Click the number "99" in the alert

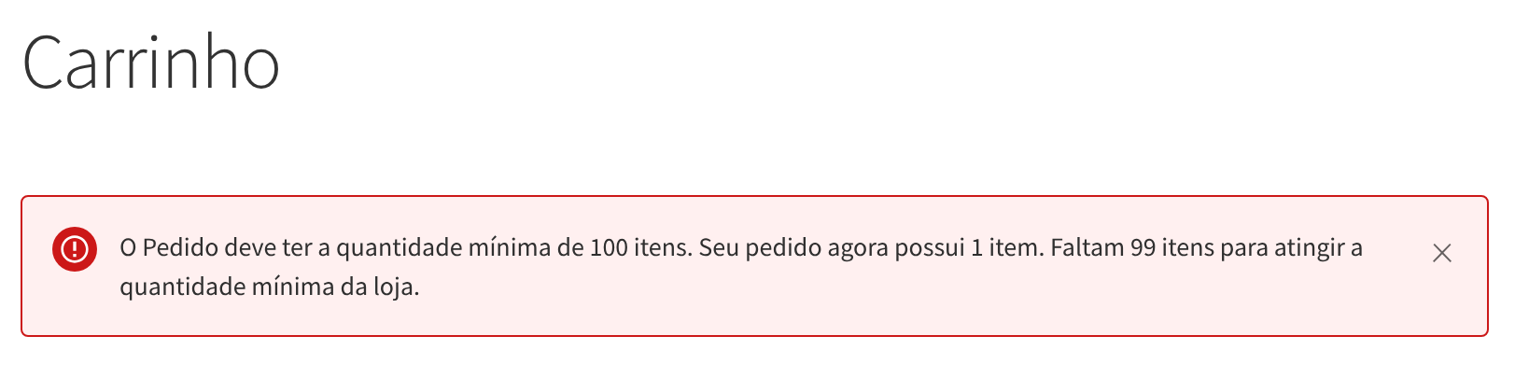(x=1143, y=248)
